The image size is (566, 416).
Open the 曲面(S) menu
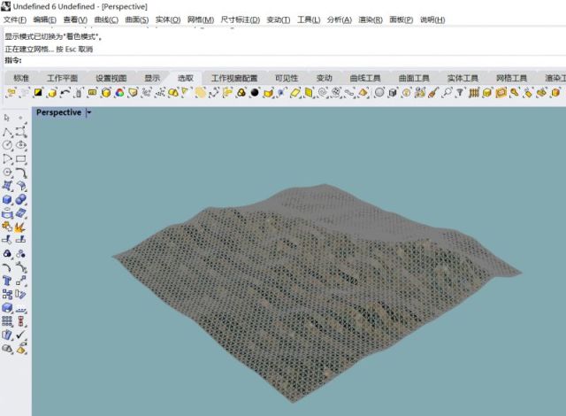coord(137,19)
